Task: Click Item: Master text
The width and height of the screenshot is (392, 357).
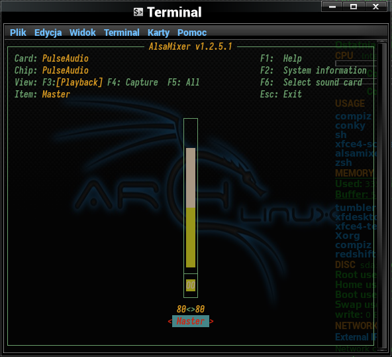Action: (42, 94)
